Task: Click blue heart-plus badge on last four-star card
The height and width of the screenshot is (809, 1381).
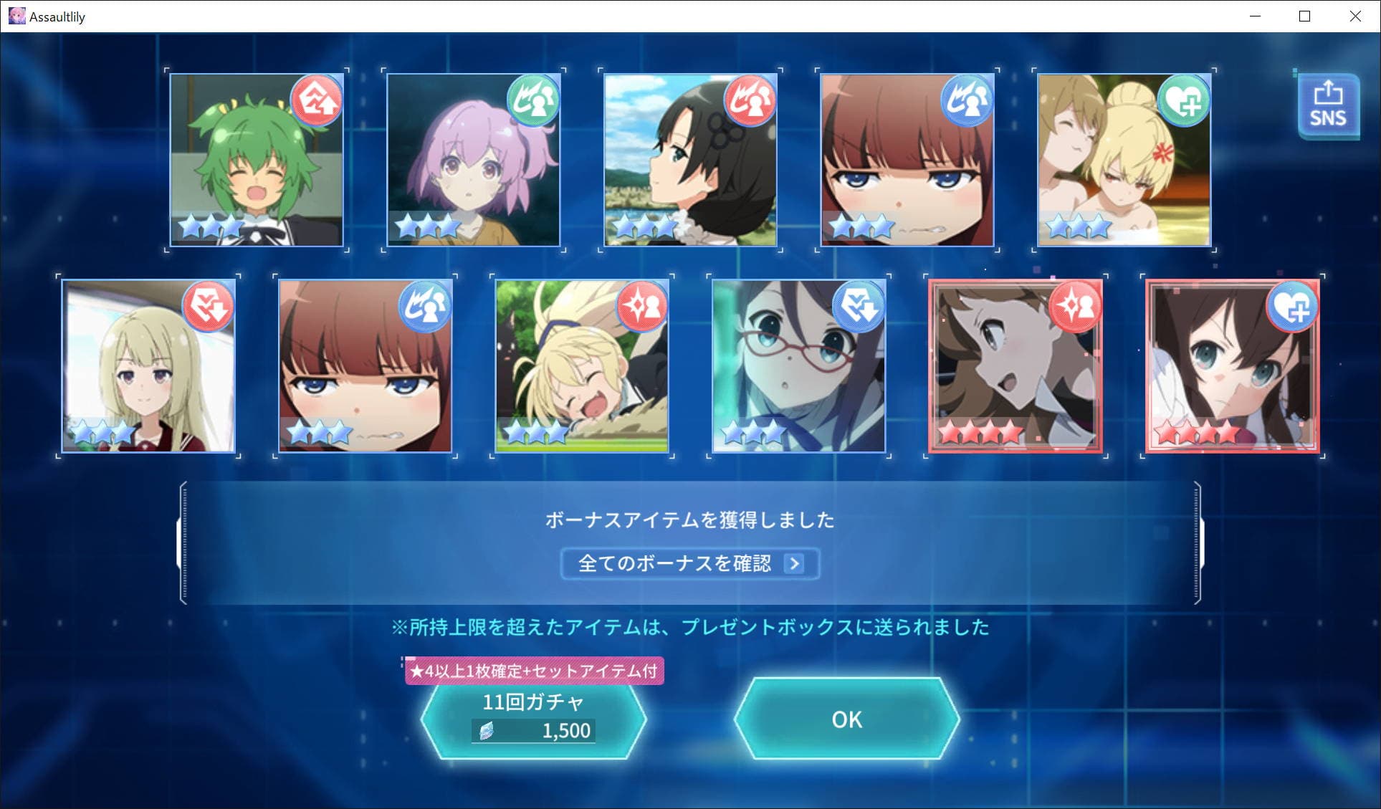Action: (1293, 307)
